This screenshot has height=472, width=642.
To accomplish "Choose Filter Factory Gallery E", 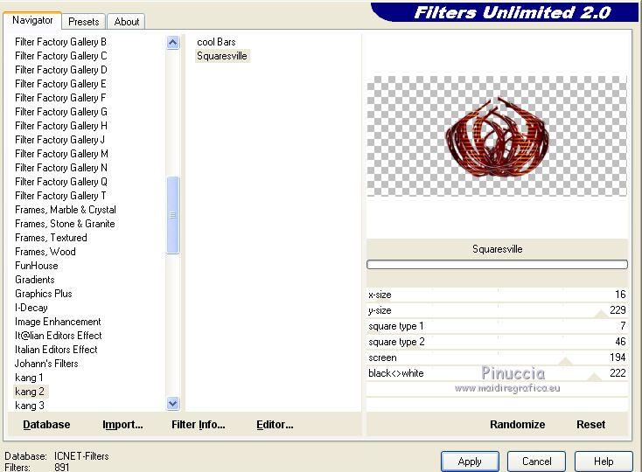I will 60,83.
